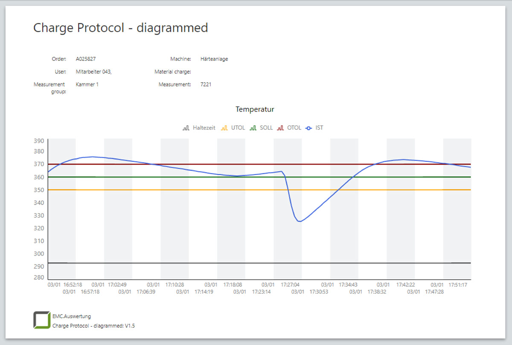512x345 pixels.
Task: Click the machine value Härteanlage
Action: point(214,59)
